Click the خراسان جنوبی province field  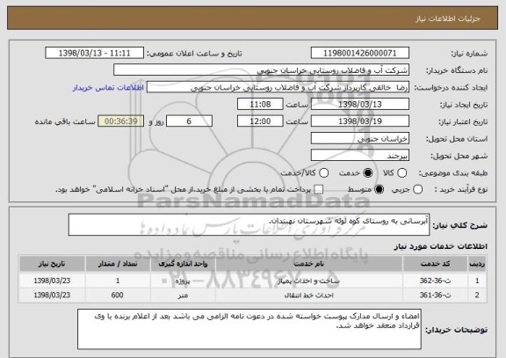click(x=360, y=138)
